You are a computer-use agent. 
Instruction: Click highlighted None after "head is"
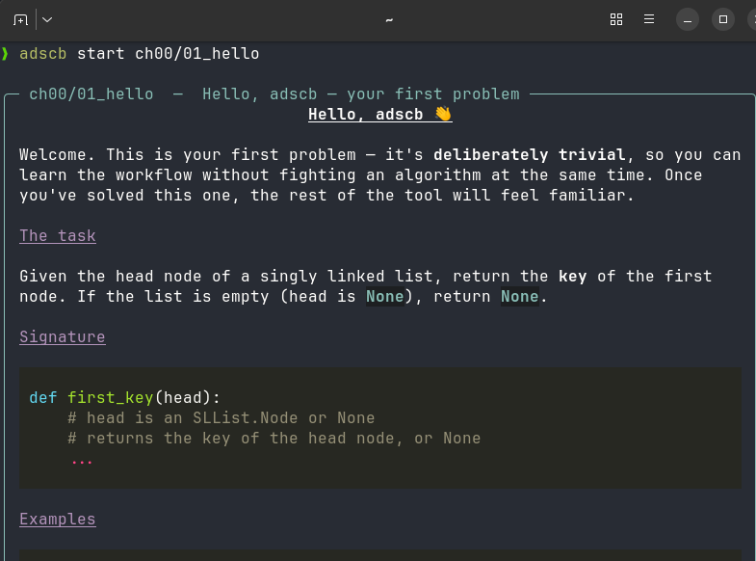tap(385, 297)
